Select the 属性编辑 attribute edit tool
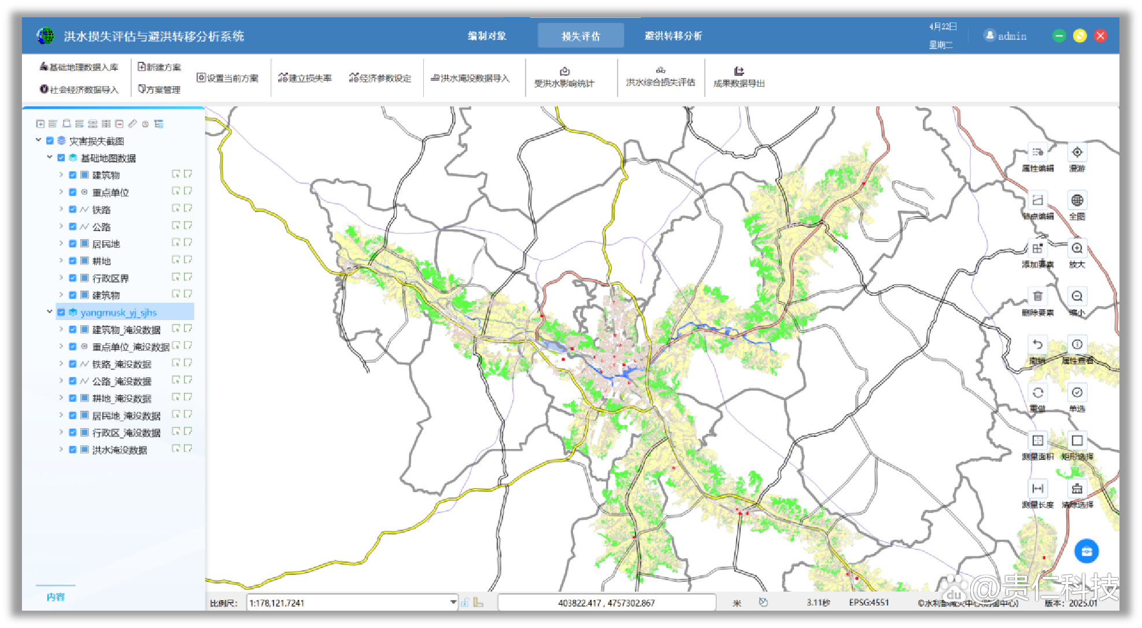Screen dimensions: 1142x628 (x=1037, y=158)
